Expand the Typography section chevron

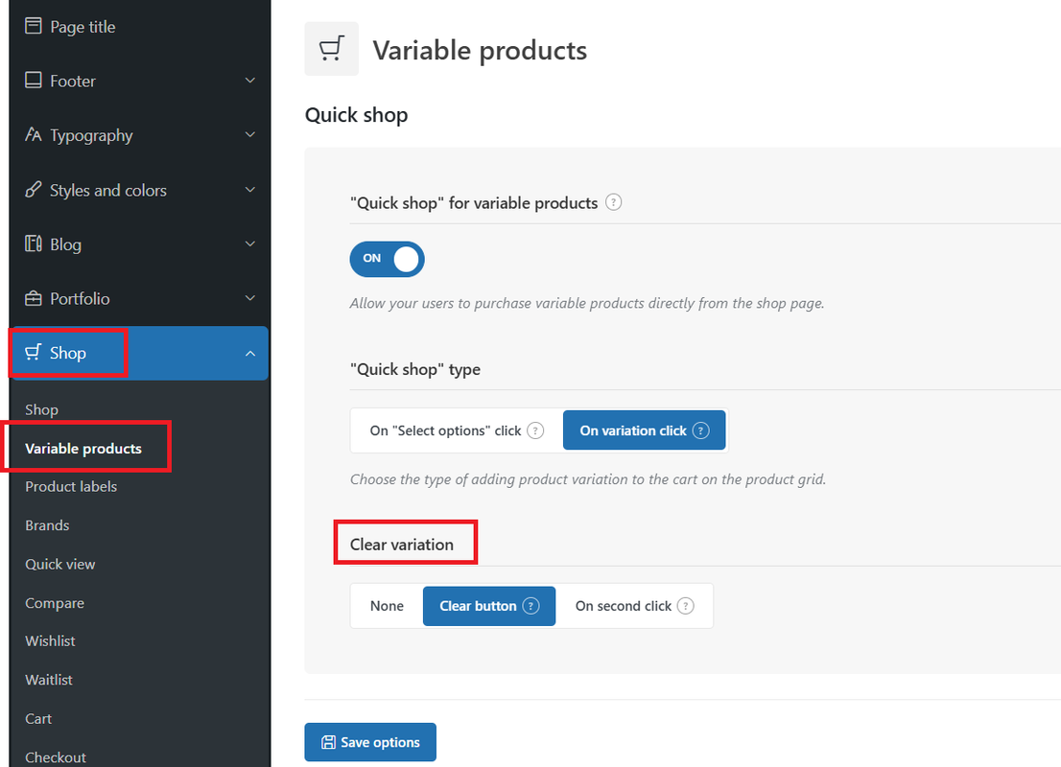tap(250, 134)
